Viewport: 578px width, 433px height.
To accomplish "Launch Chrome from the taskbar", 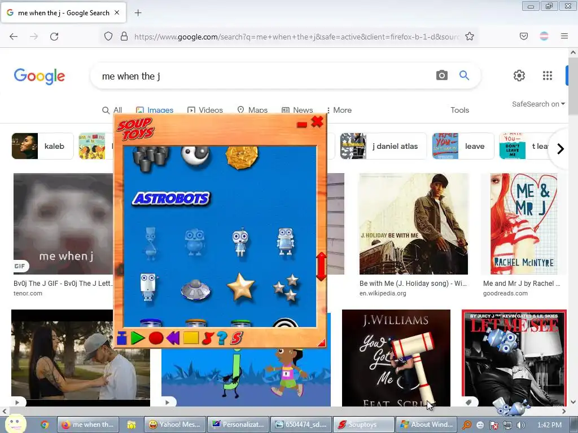I will tap(45, 425).
